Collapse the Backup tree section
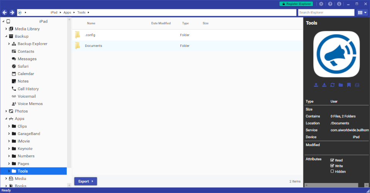This screenshot has width=370, height=193. tap(6, 37)
